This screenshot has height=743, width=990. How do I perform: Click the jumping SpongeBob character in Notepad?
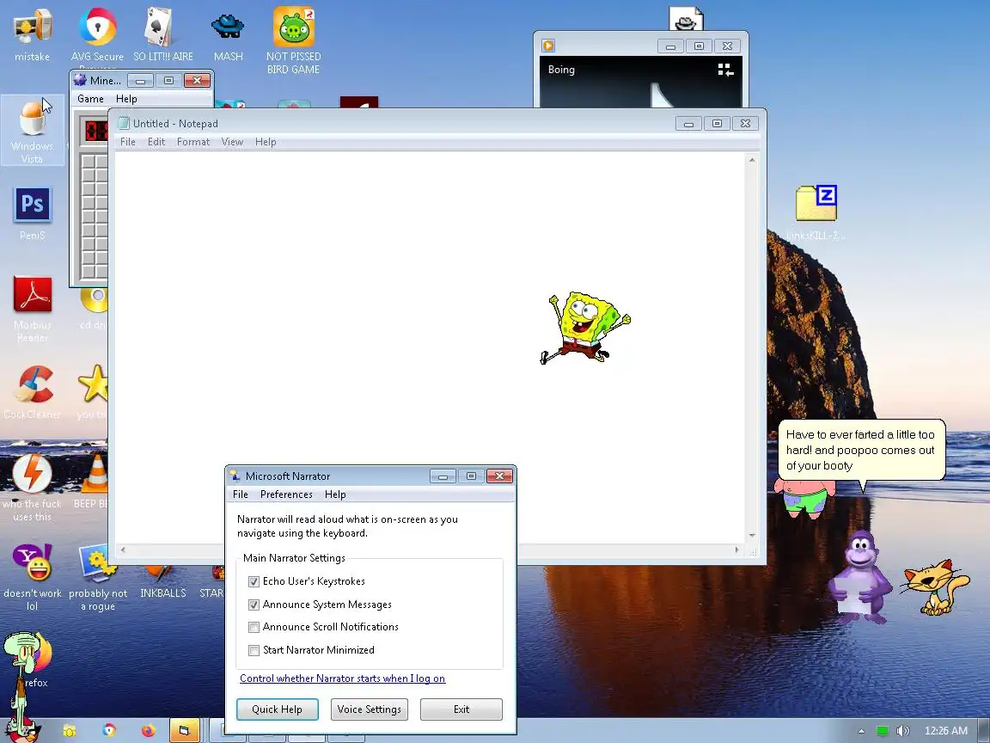584,328
